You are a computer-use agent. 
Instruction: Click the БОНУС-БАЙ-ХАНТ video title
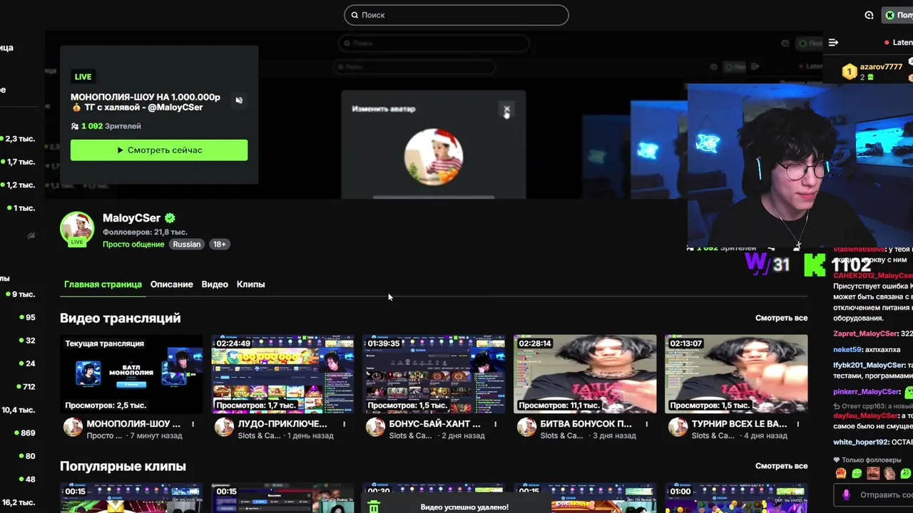coord(434,424)
